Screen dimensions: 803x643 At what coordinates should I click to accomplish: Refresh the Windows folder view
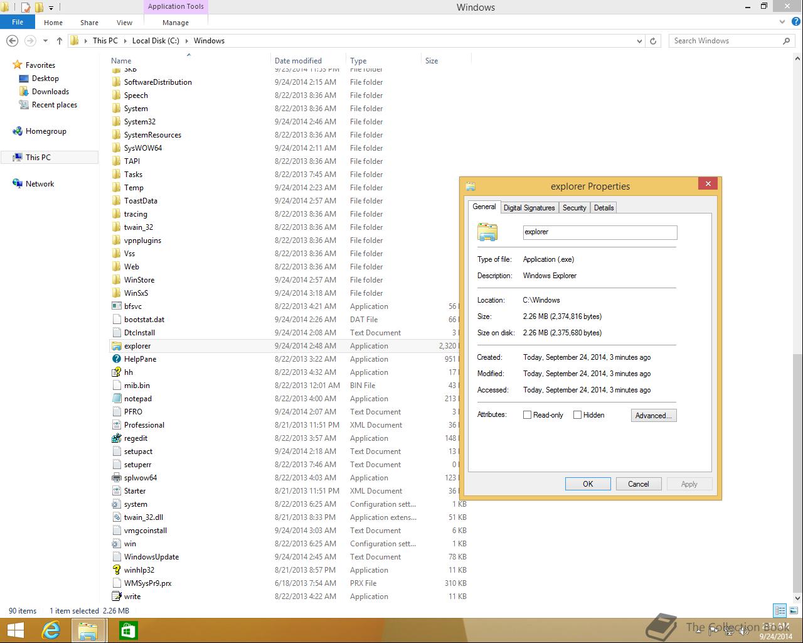point(653,41)
